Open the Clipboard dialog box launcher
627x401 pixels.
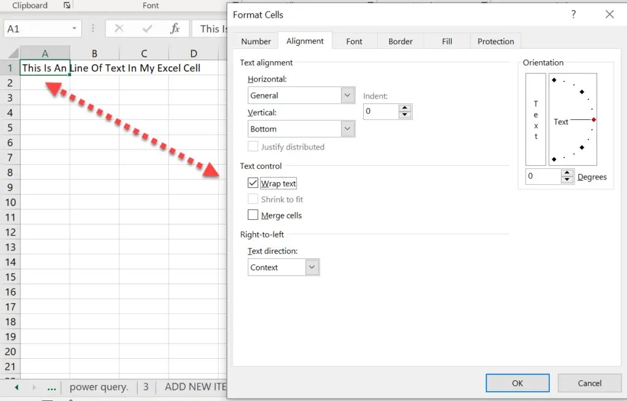point(67,5)
